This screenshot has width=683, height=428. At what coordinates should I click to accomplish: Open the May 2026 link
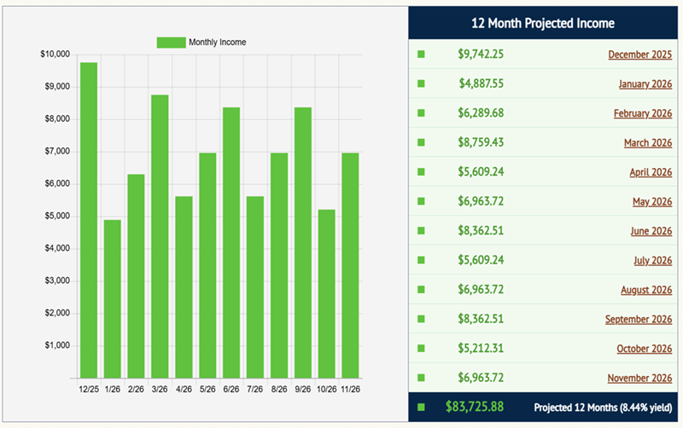tap(652, 202)
